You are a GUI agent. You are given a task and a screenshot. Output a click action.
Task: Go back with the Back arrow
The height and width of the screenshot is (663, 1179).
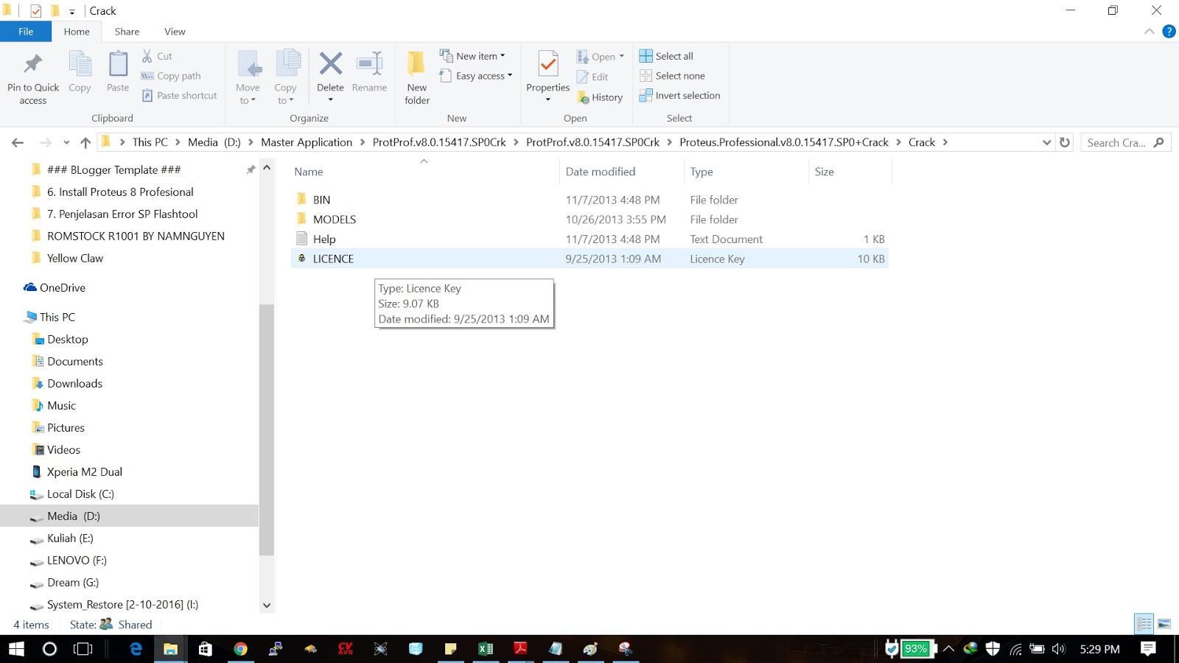point(18,142)
